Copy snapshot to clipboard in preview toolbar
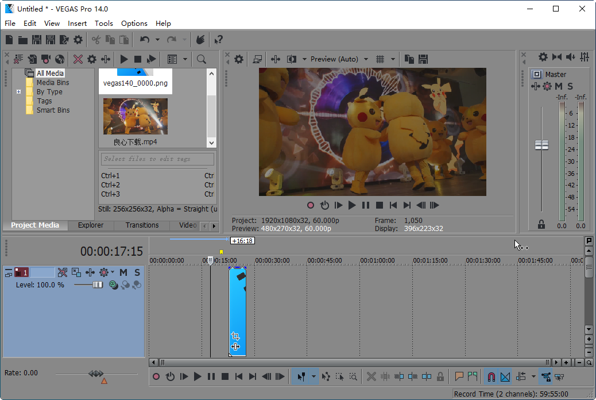This screenshot has height=400, width=596. click(x=409, y=59)
